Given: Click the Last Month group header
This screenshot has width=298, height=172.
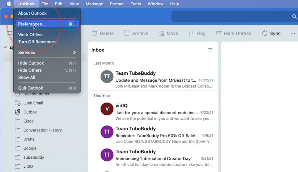Looking at the screenshot, I should 103,63.
